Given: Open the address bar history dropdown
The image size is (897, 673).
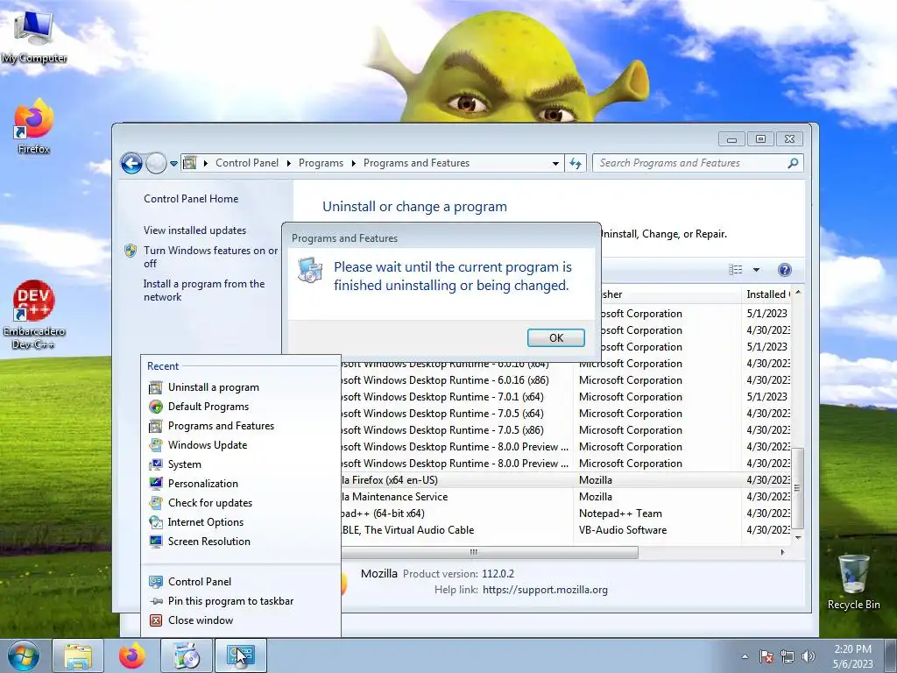Looking at the screenshot, I should coord(554,164).
